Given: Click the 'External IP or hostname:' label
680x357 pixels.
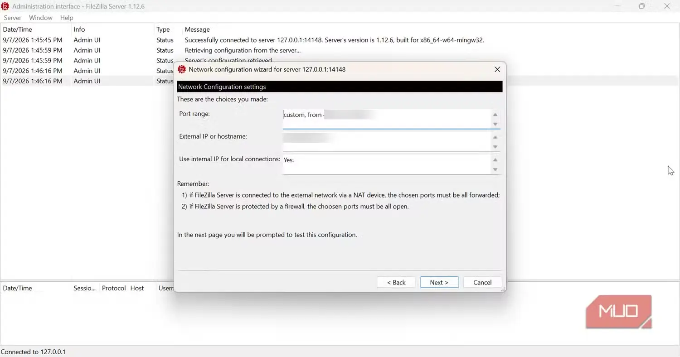Looking at the screenshot, I should coord(213,136).
